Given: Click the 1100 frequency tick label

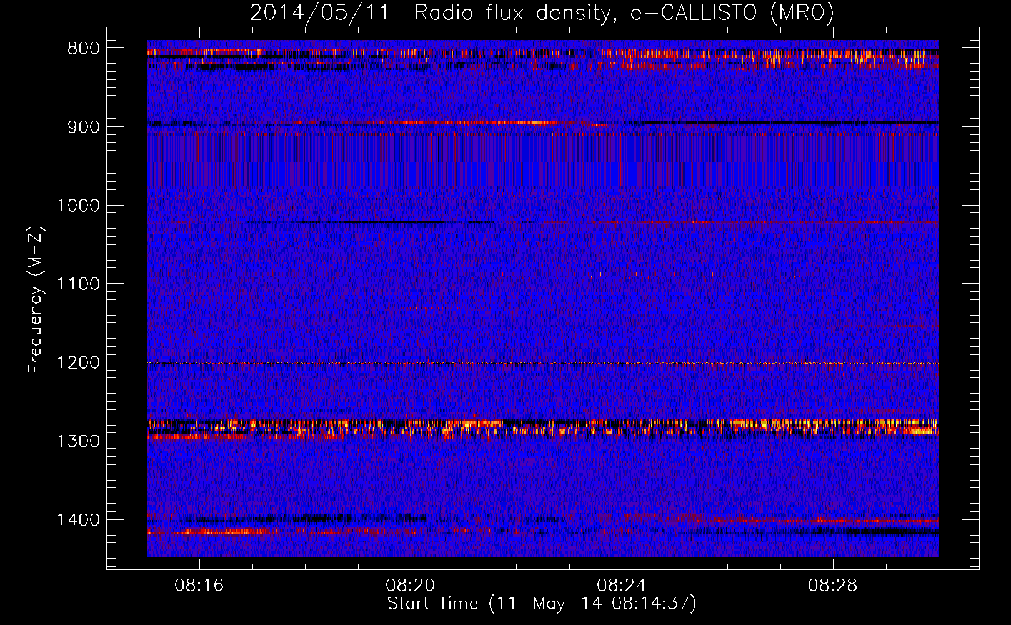Looking at the screenshot, I should click(x=78, y=284).
